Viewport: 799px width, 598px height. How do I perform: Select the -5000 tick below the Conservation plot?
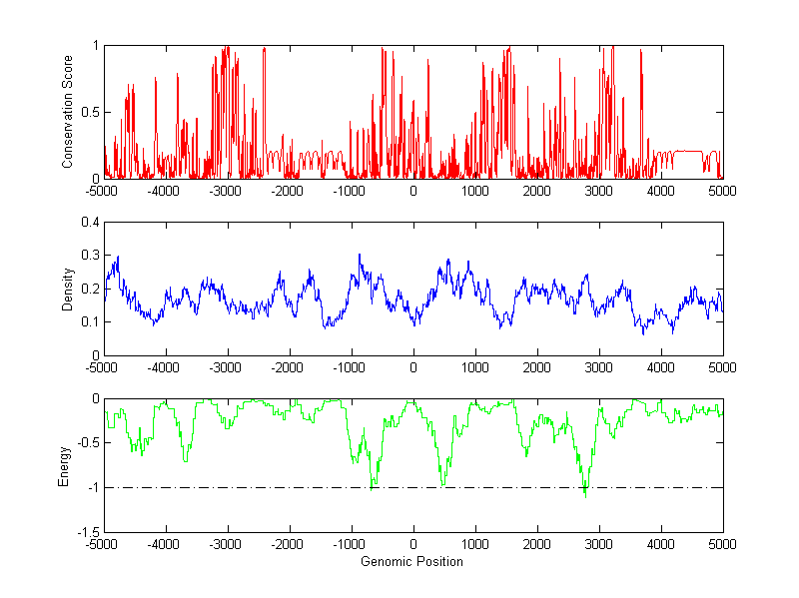(103, 190)
